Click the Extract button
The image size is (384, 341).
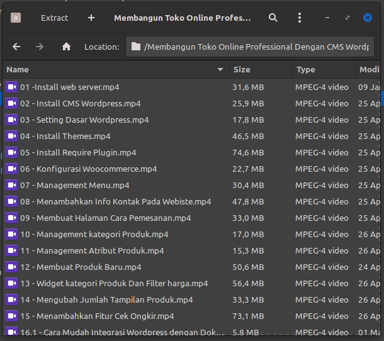point(54,18)
